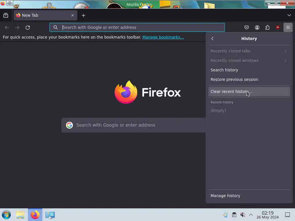This screenshot has width=295, height=221.
Task: Click the search magnifier in address bar
Action: [x=55, y=27]
